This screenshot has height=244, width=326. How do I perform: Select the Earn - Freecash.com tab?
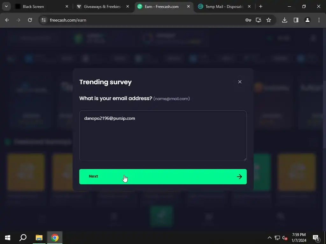click(x=164, y=7)
